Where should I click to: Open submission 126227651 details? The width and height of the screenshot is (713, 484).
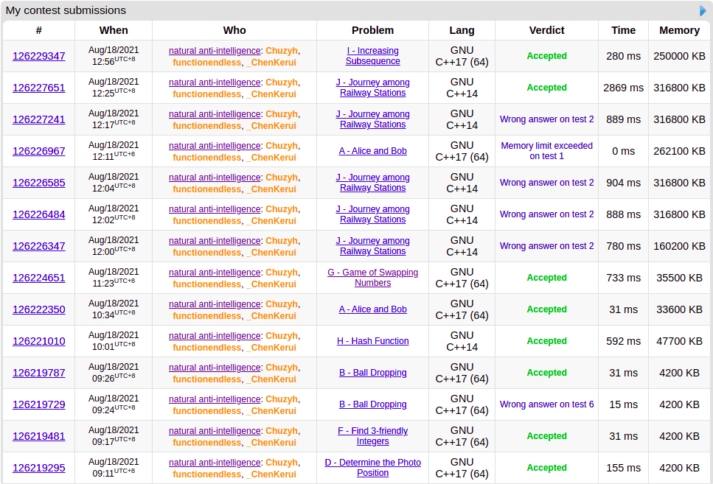pyautogui.click(x=39, y=88)
